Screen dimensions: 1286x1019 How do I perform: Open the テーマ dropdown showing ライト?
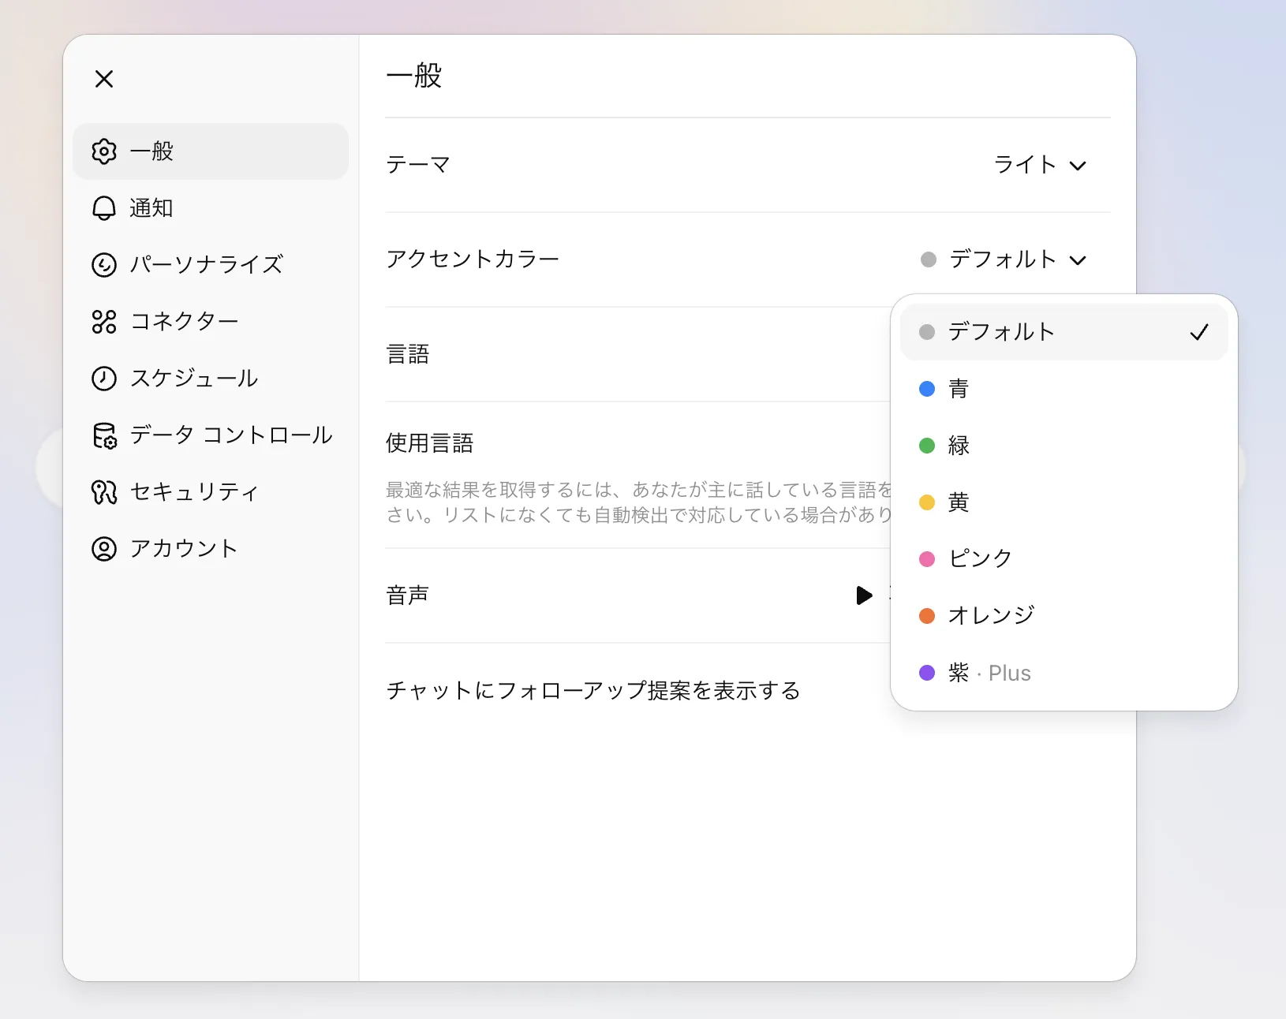[x=1041, y=165]
